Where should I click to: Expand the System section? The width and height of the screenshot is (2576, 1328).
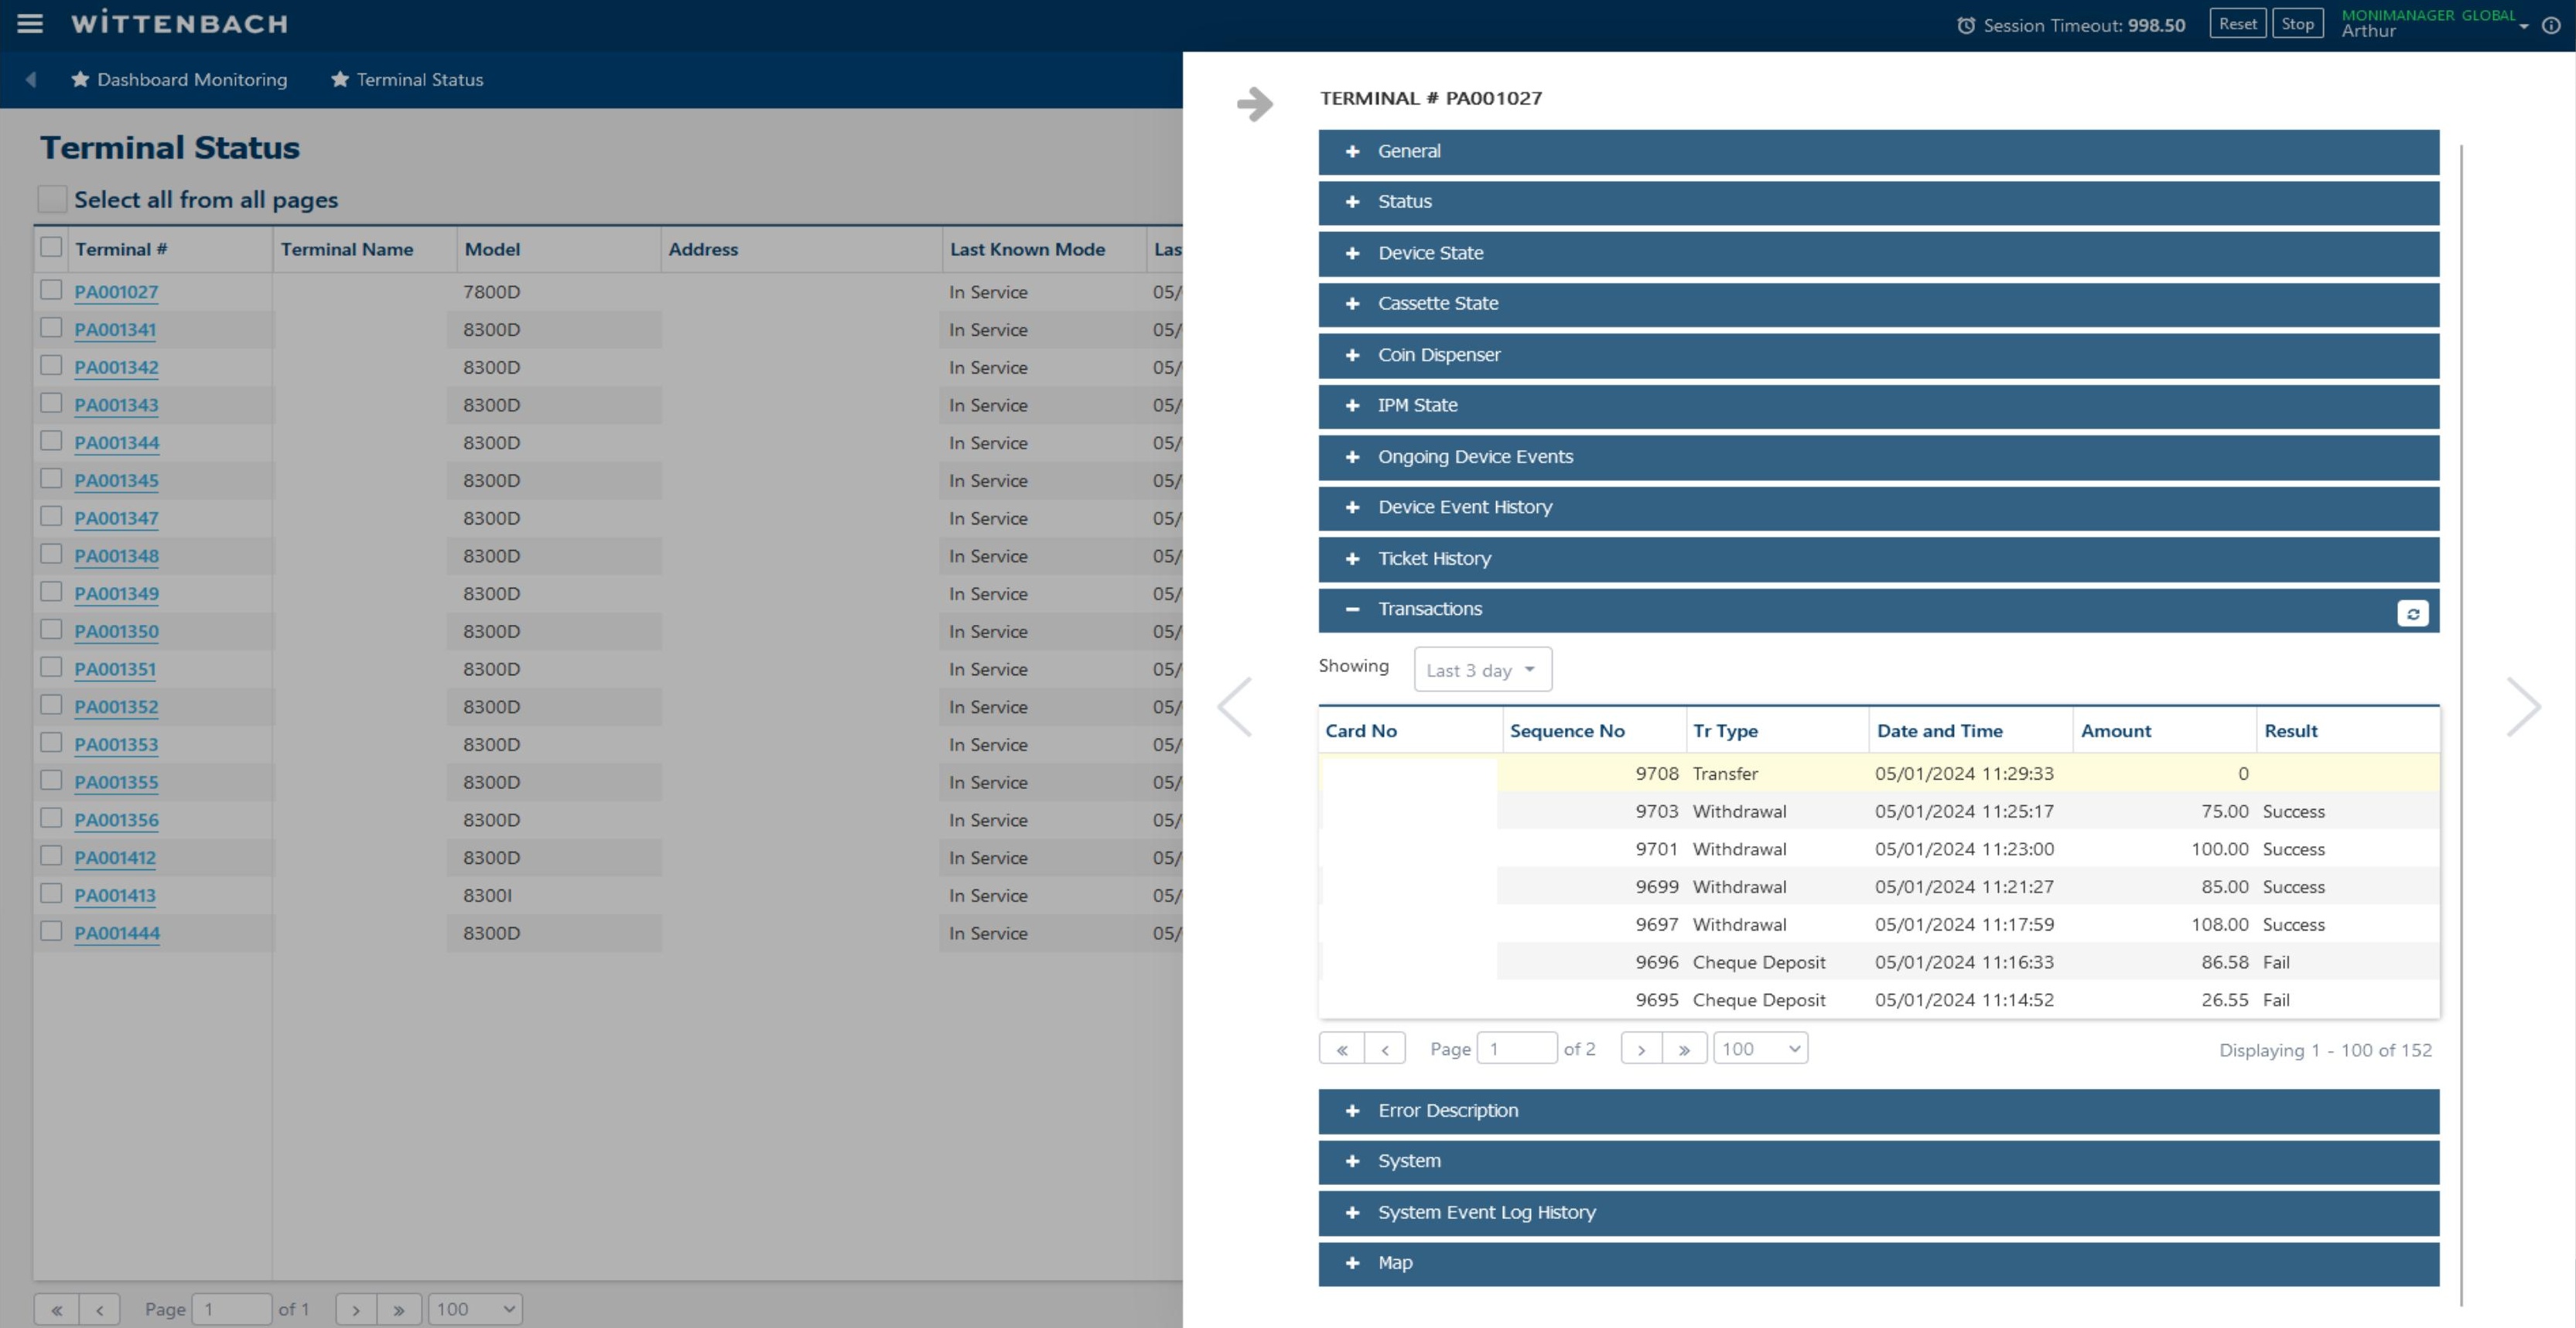(x=1878, y=1162)
